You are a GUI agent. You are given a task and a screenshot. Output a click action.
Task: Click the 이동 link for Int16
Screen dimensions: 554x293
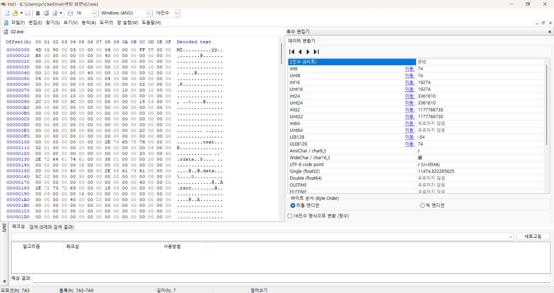410,83
